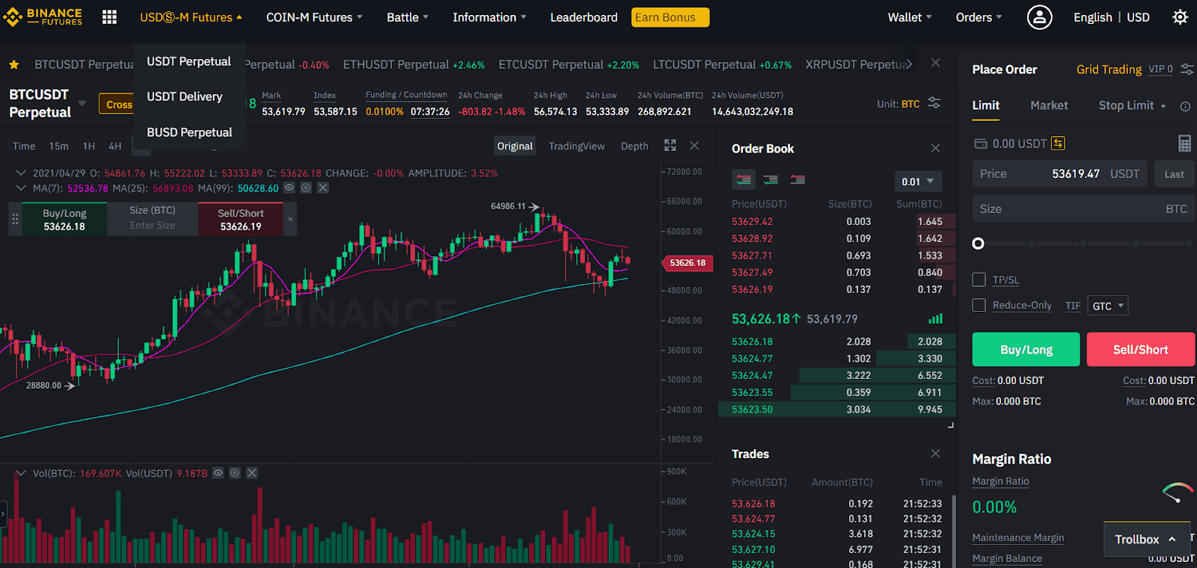Open order preferences icon beside VIP 0
The height and width of the screenshot is (568, 1197).
click(x=1187, y=69)
